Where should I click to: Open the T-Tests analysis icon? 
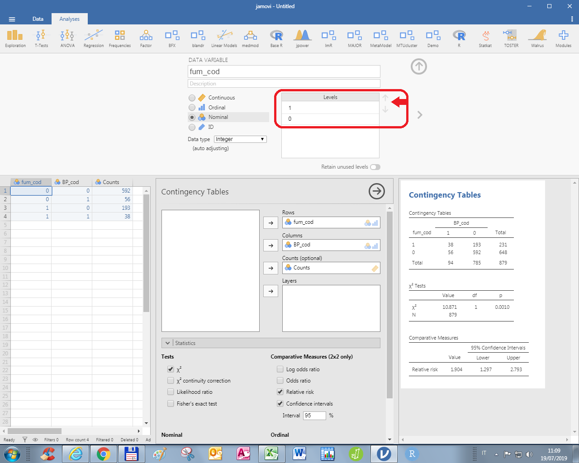[41, 38]
